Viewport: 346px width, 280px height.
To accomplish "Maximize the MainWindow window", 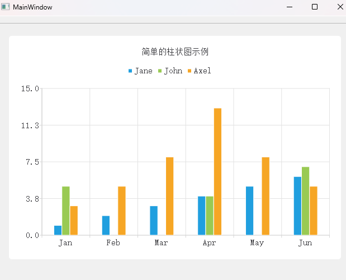I will (x=315, y=7).
